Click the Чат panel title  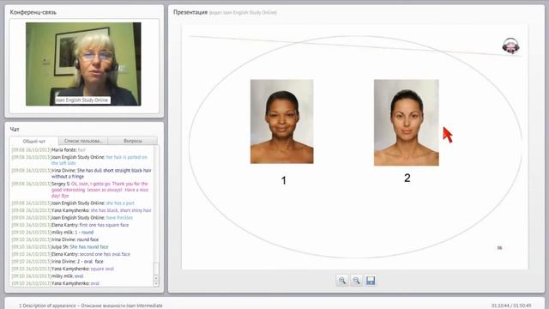[15, 130]
